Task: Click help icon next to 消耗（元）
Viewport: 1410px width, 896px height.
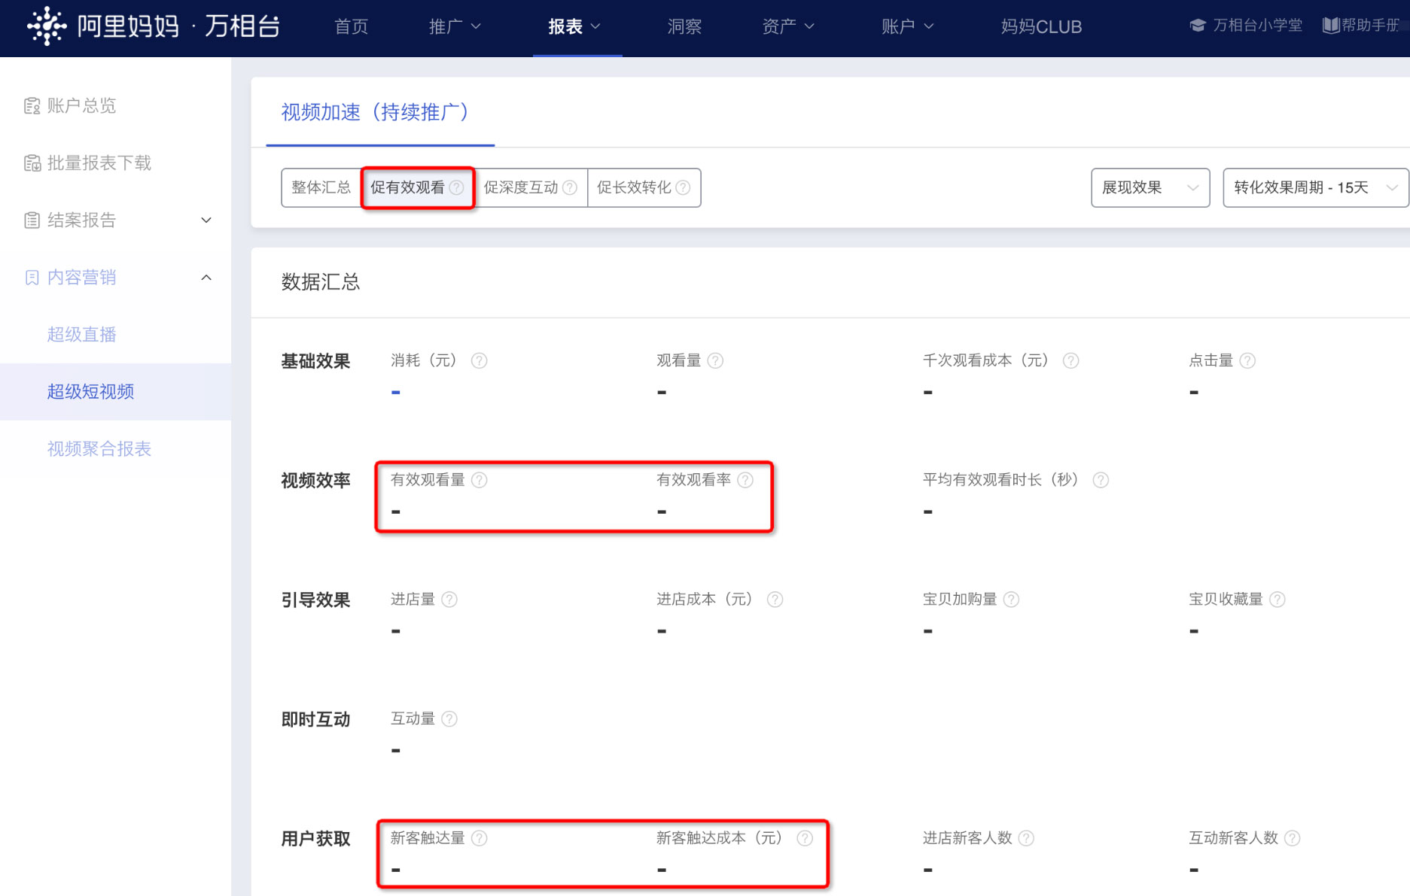Action: tap(479, 360)
